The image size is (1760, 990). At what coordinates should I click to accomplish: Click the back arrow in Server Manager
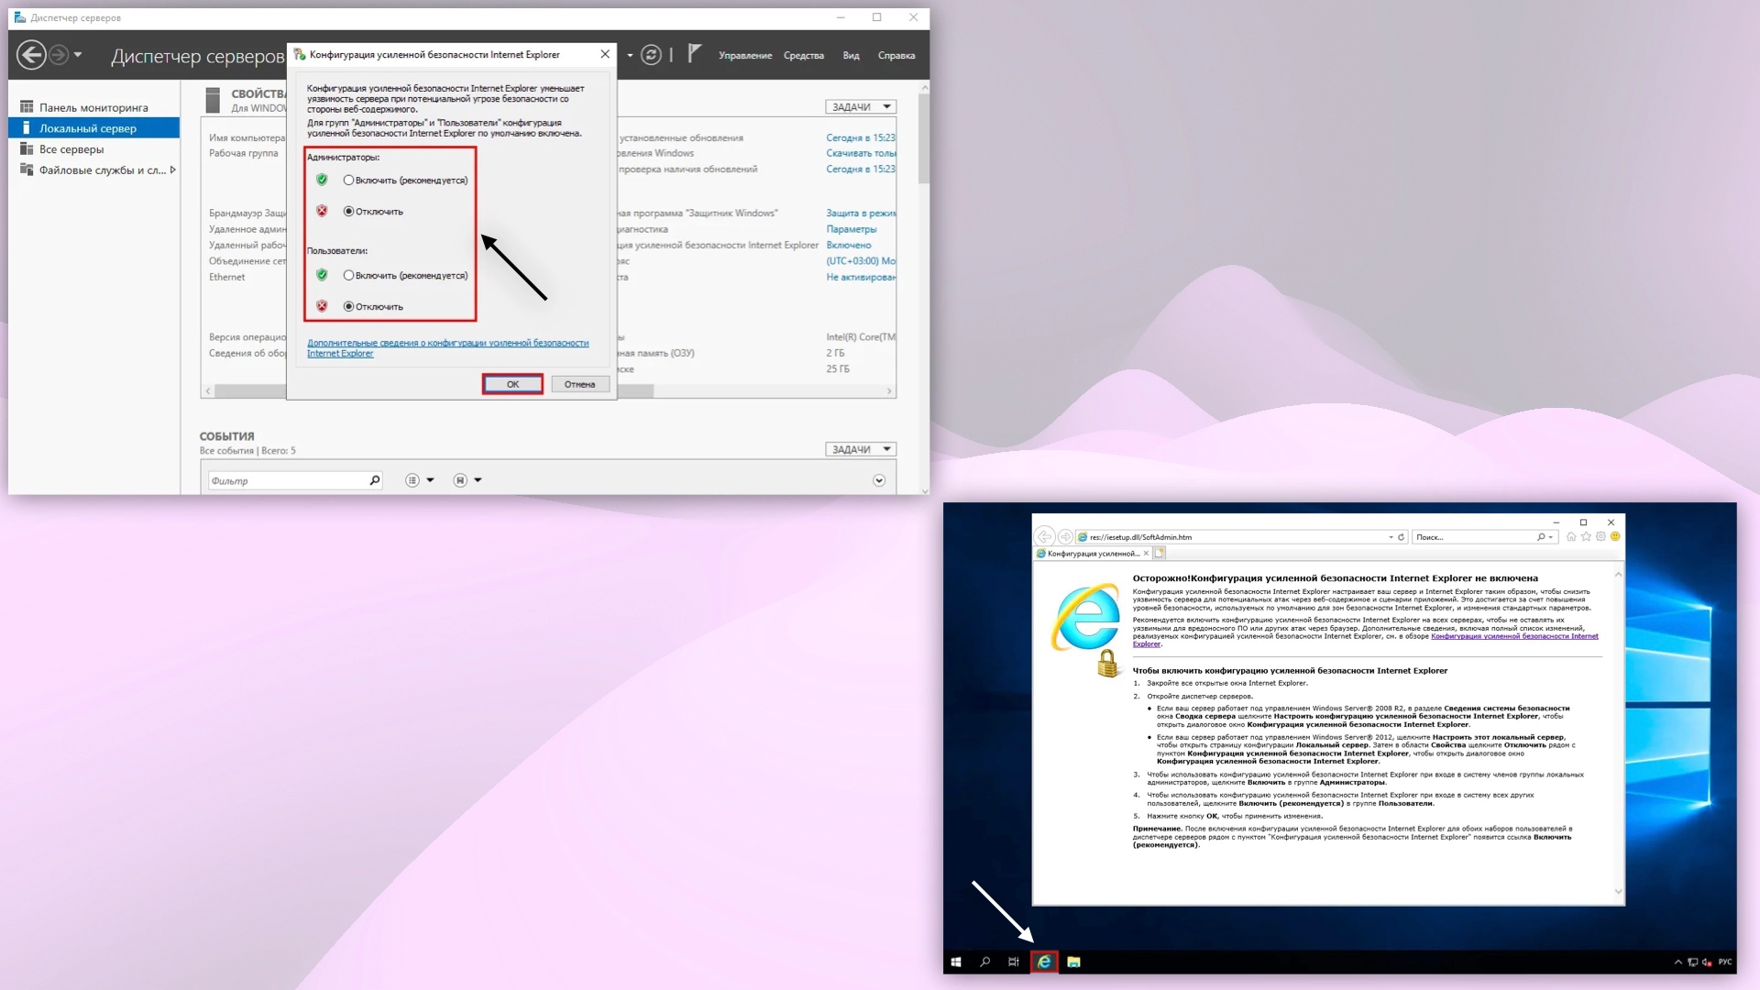coord(31,55)
